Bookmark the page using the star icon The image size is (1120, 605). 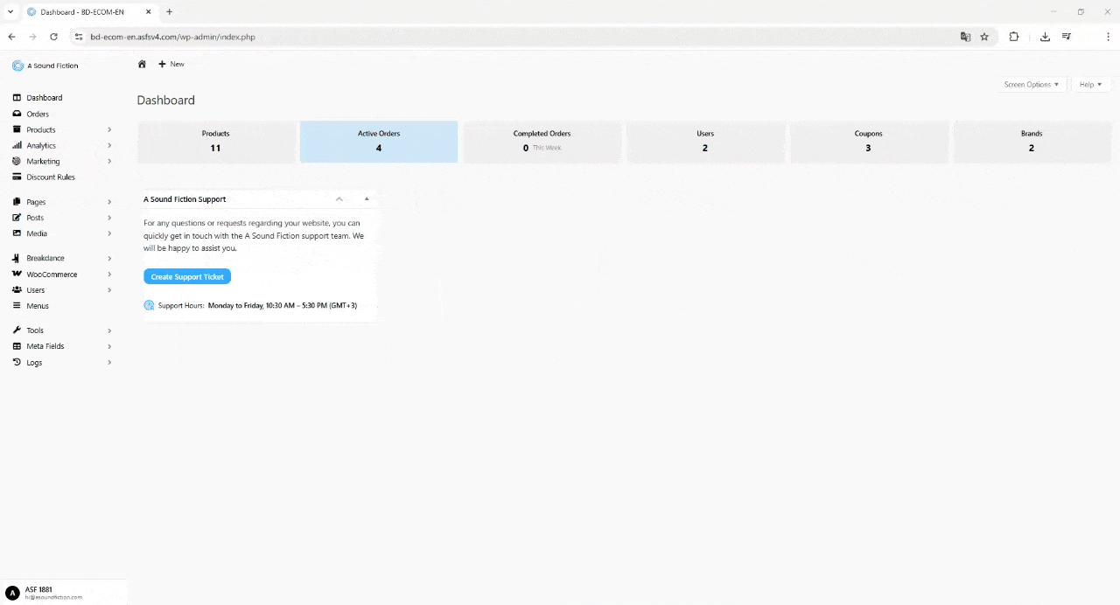click(x=984, y=37)
